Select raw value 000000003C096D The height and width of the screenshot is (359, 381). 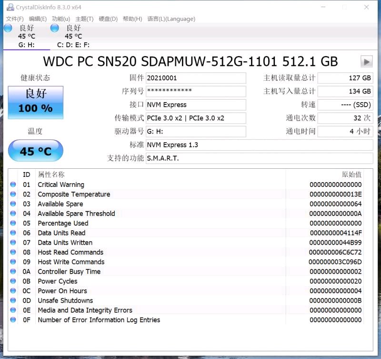tap(335, 262)
